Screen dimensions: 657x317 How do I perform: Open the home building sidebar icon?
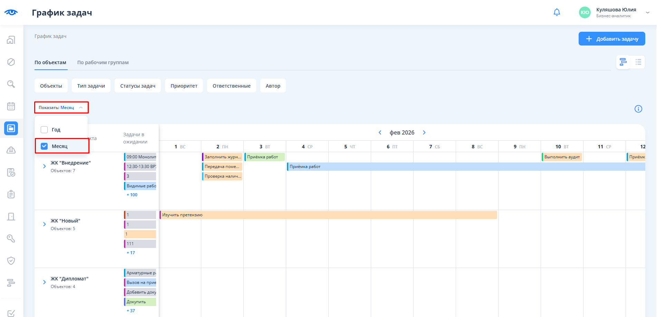point(11,40)
